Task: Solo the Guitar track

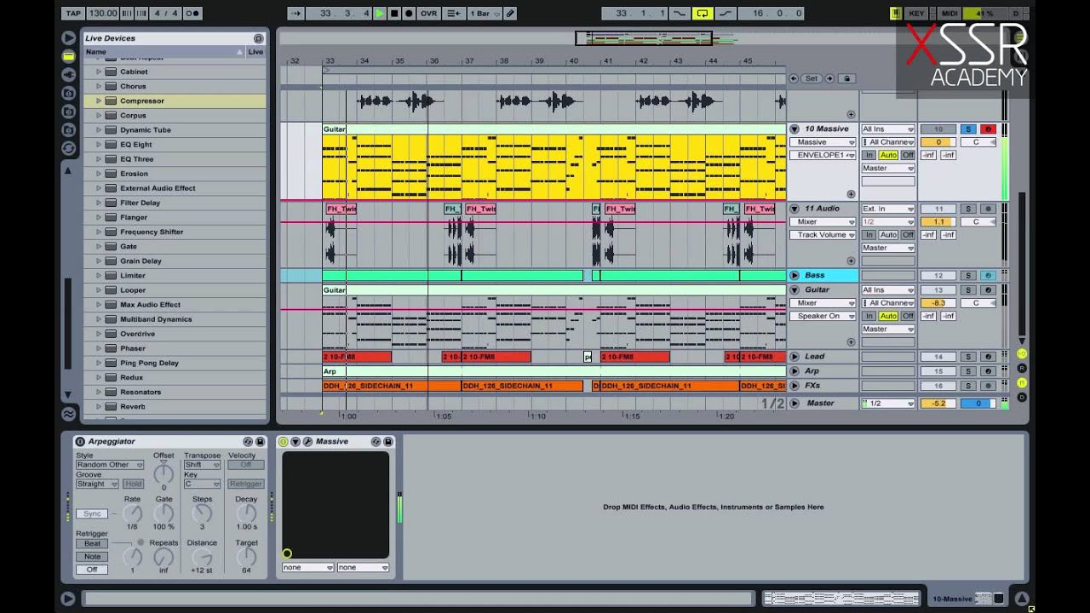Action: [968, 290]
